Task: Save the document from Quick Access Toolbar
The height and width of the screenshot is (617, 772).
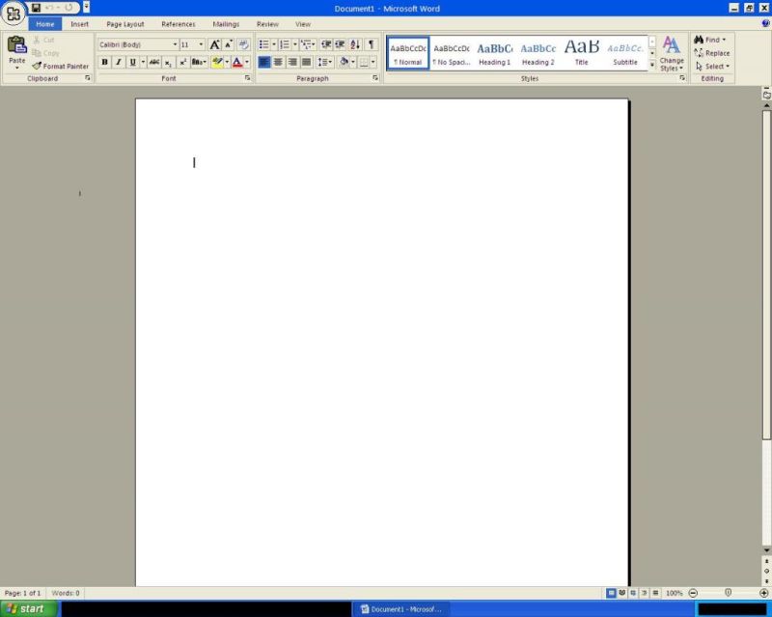Action: pos(36,8)
